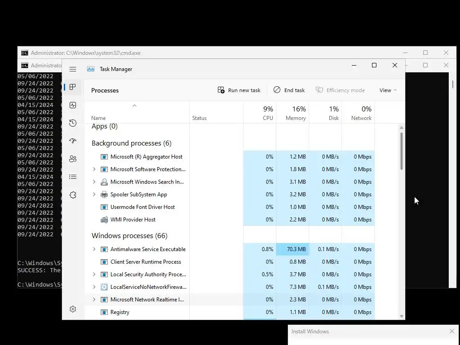Viewport: 460px width, 345px height.
Task: Expand Antimalware Service Executable group
Action: point(94,249)
